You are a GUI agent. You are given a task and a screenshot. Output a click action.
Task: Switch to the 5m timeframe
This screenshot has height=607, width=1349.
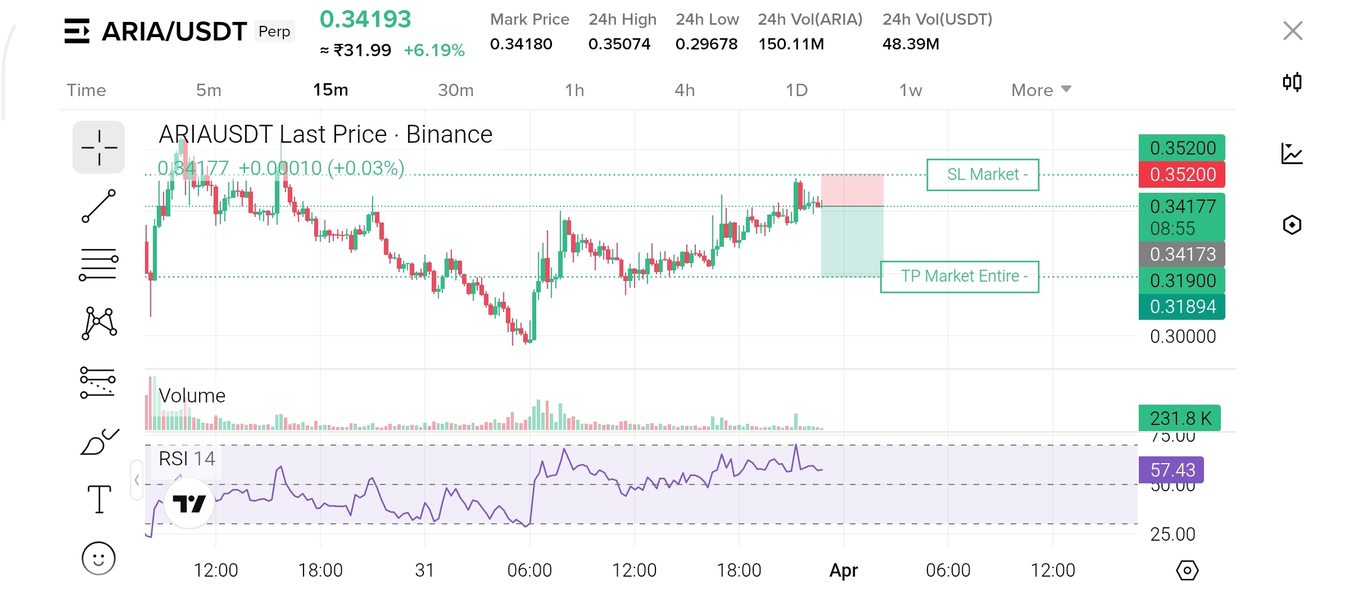[x=209, y=90]
